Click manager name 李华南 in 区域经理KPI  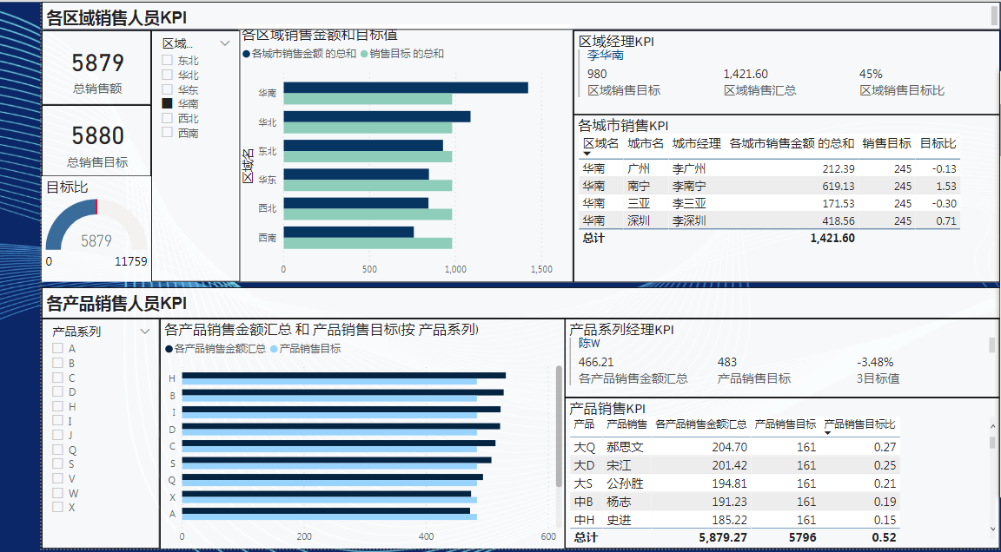click(605, 56)
